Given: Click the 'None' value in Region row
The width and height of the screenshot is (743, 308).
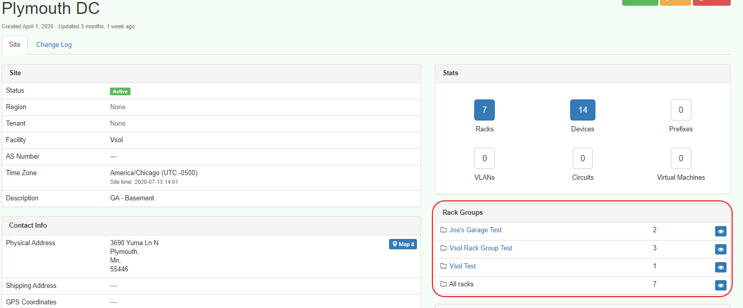Looking at the screenshot, I should 118,107.
